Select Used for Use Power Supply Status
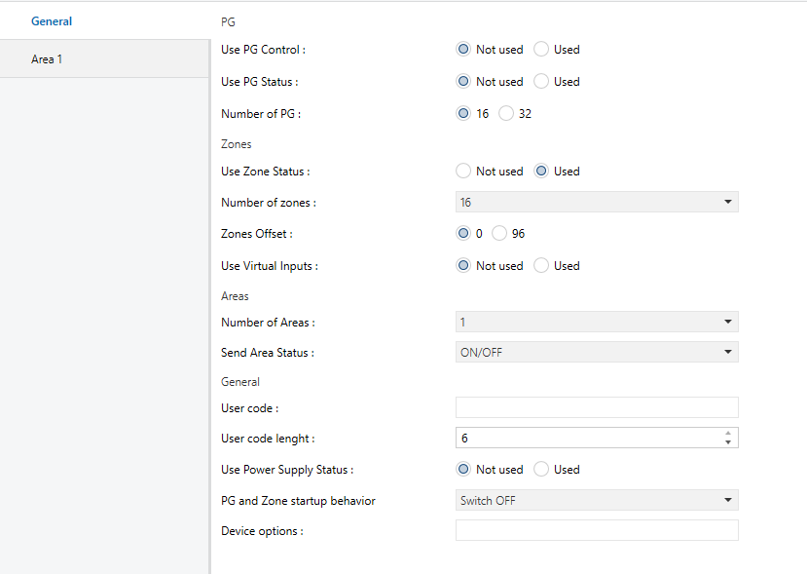 (x=541, y=469)
